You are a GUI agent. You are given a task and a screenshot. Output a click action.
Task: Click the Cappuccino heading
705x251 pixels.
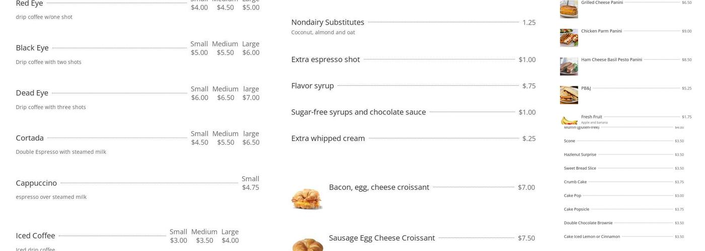point(36,183)
